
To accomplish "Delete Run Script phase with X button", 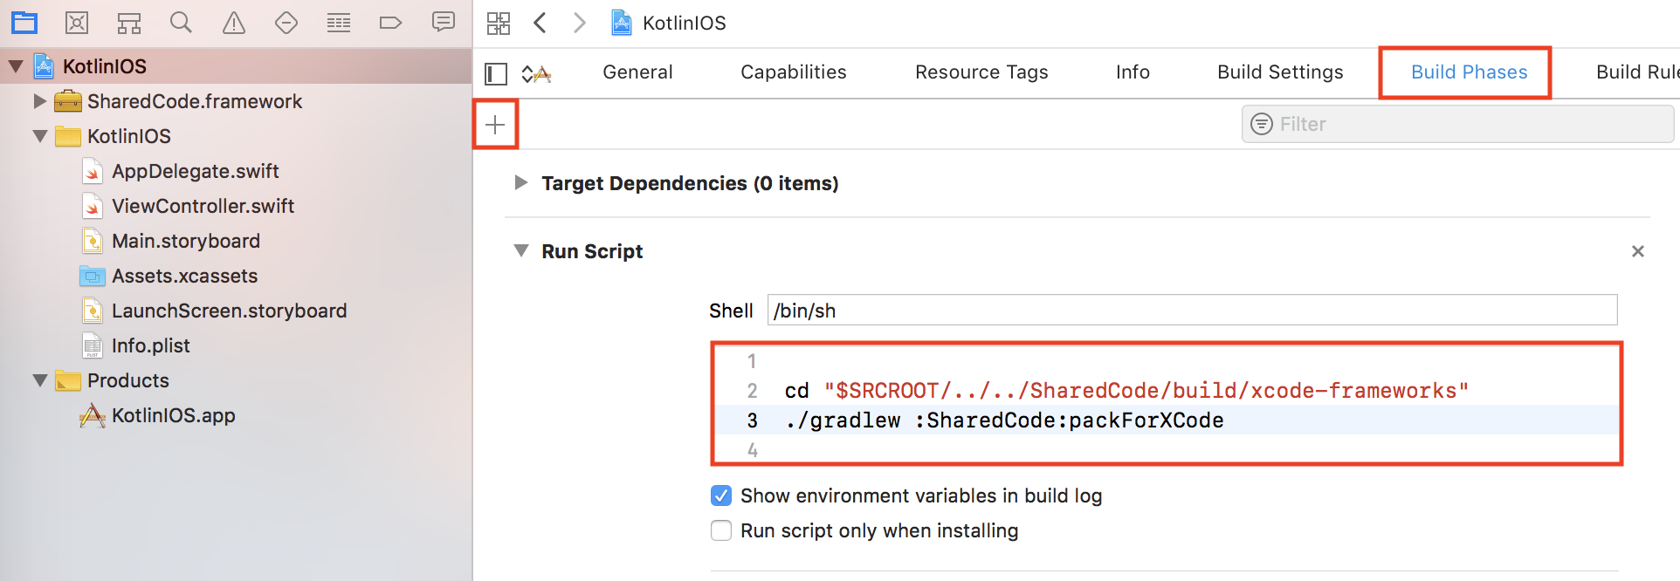I will (1637, 251).
